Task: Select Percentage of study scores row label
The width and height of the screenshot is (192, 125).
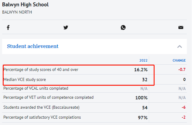Action: [x=41, y=69]
